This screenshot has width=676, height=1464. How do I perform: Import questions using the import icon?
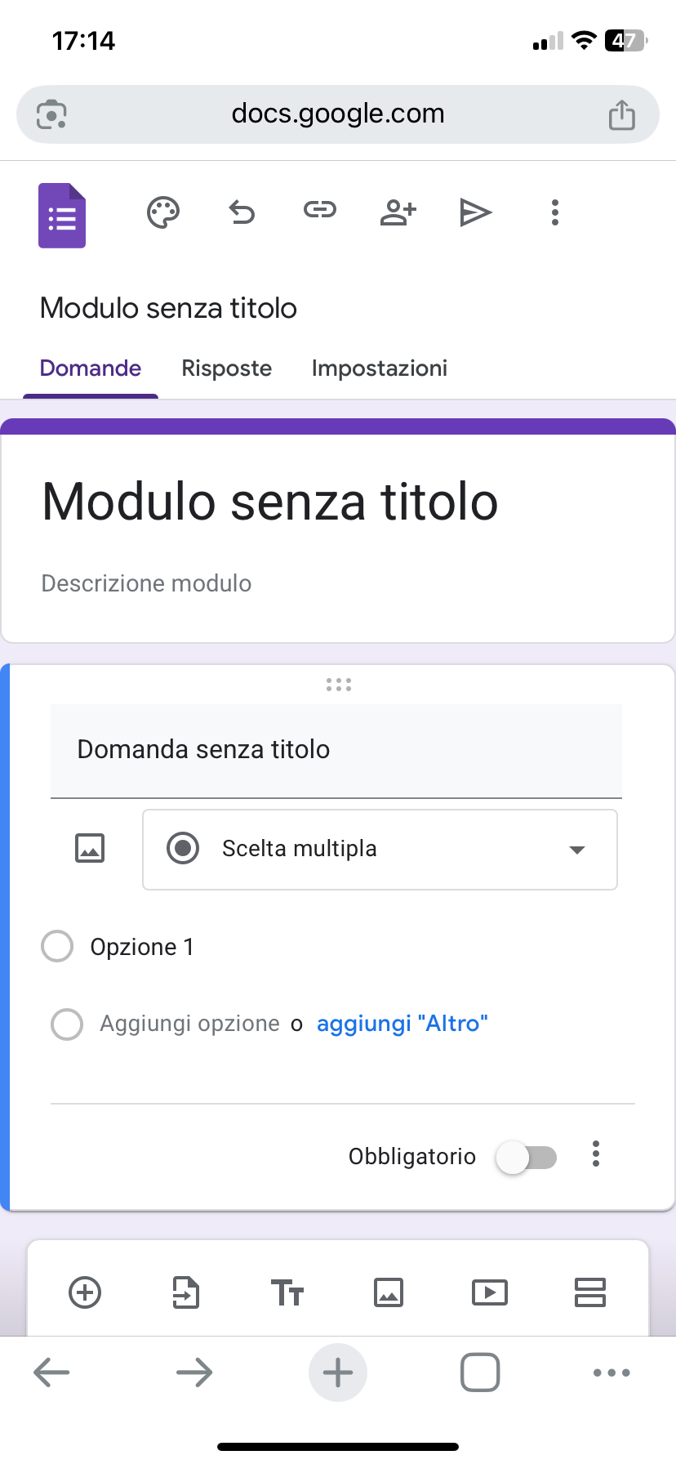tap(186, 1292)
